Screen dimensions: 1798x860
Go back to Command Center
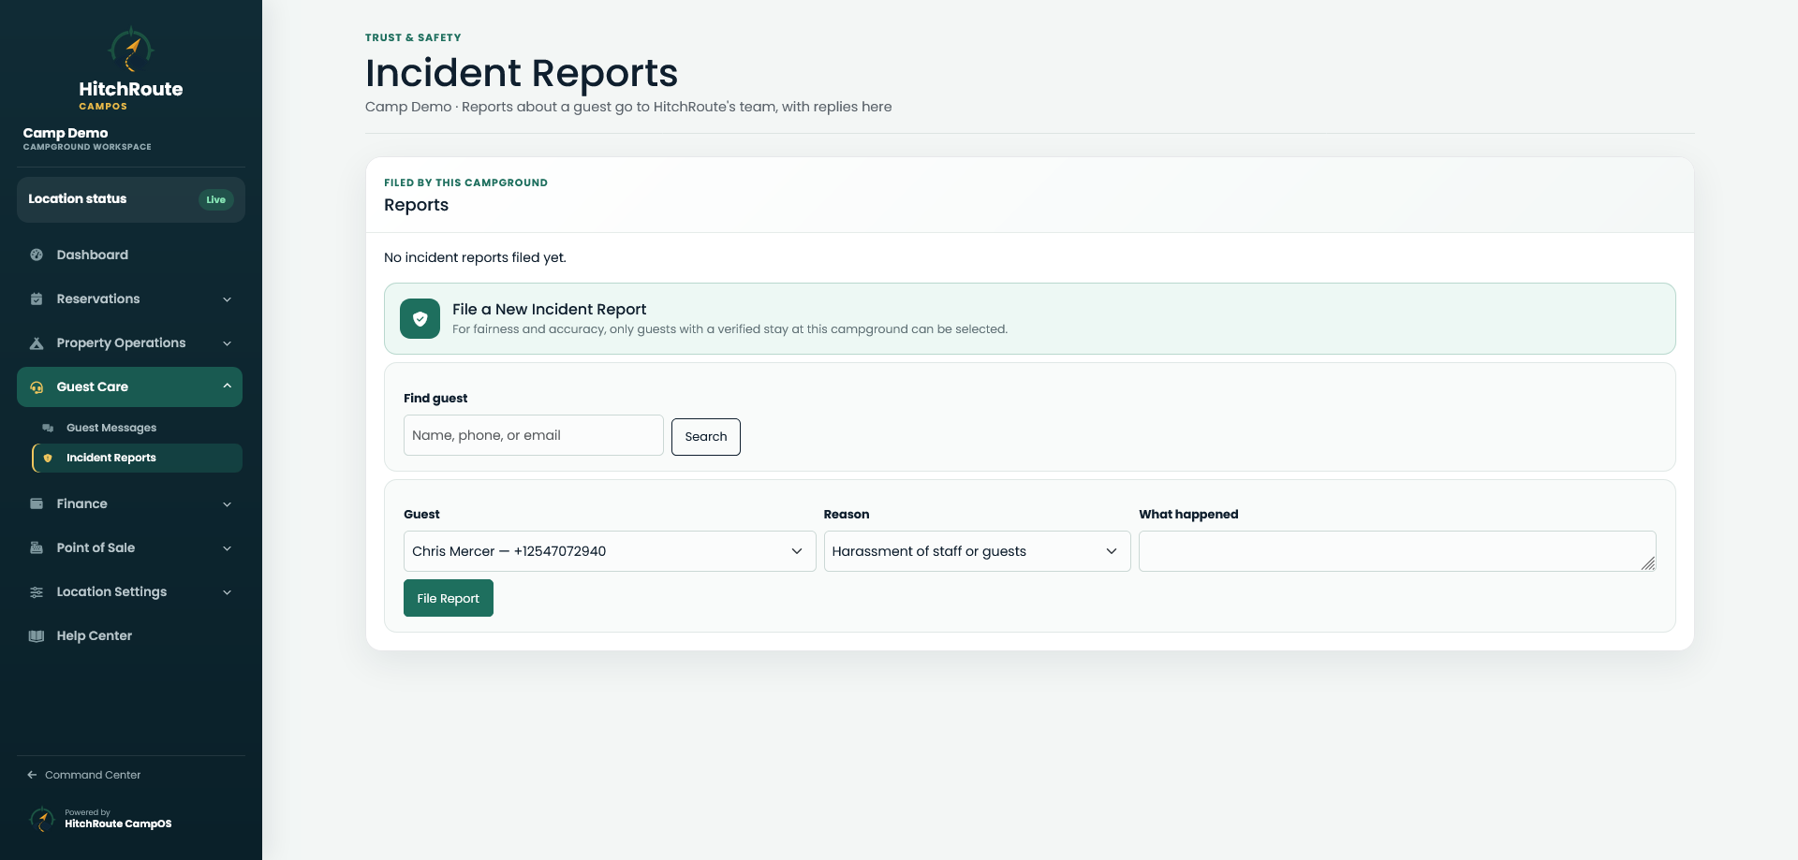tap(84, 775)
